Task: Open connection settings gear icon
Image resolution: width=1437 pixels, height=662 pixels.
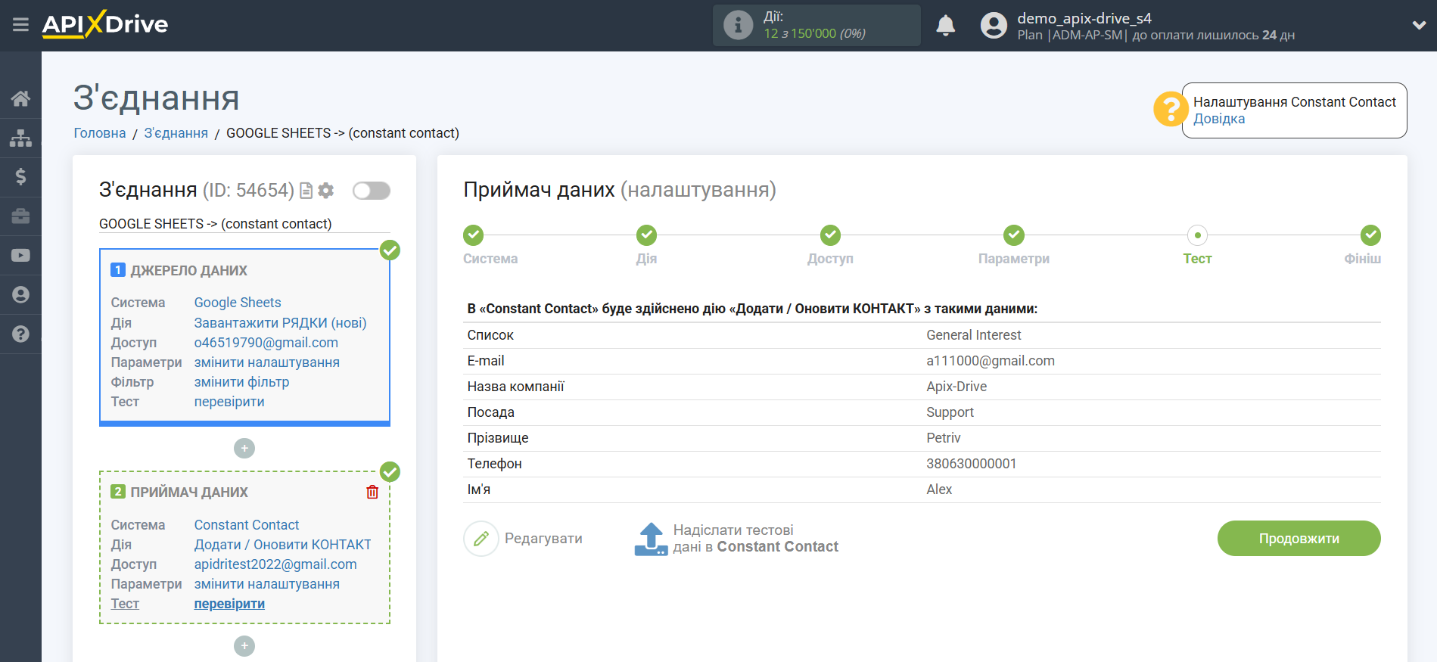Action: point(326,191)
